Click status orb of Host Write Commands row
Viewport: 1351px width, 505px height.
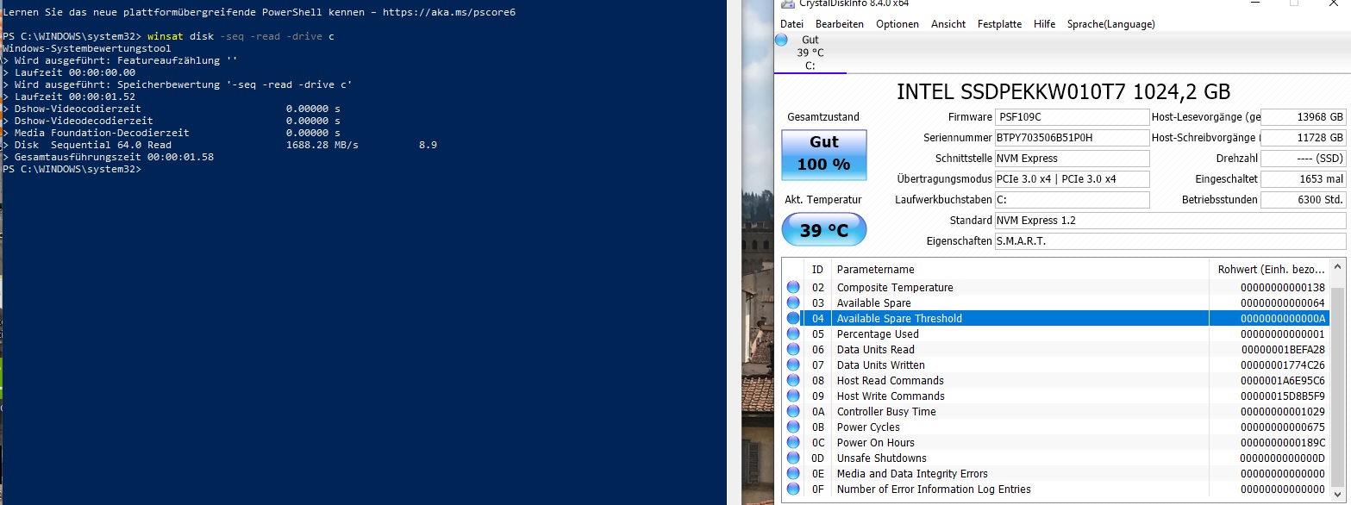(793, 396)
